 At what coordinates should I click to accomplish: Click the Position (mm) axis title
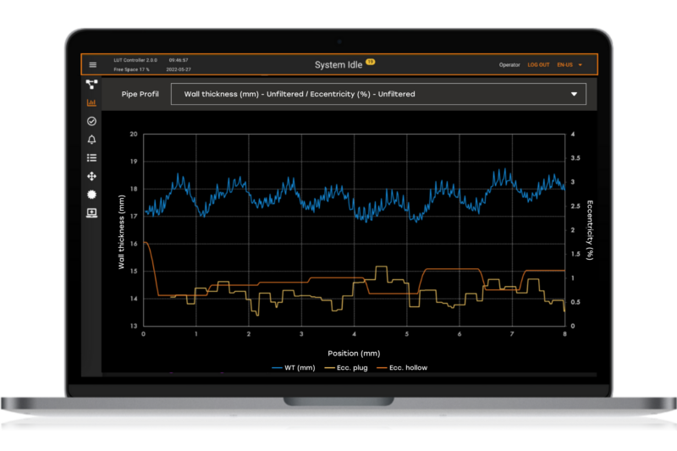coord(354,354)
